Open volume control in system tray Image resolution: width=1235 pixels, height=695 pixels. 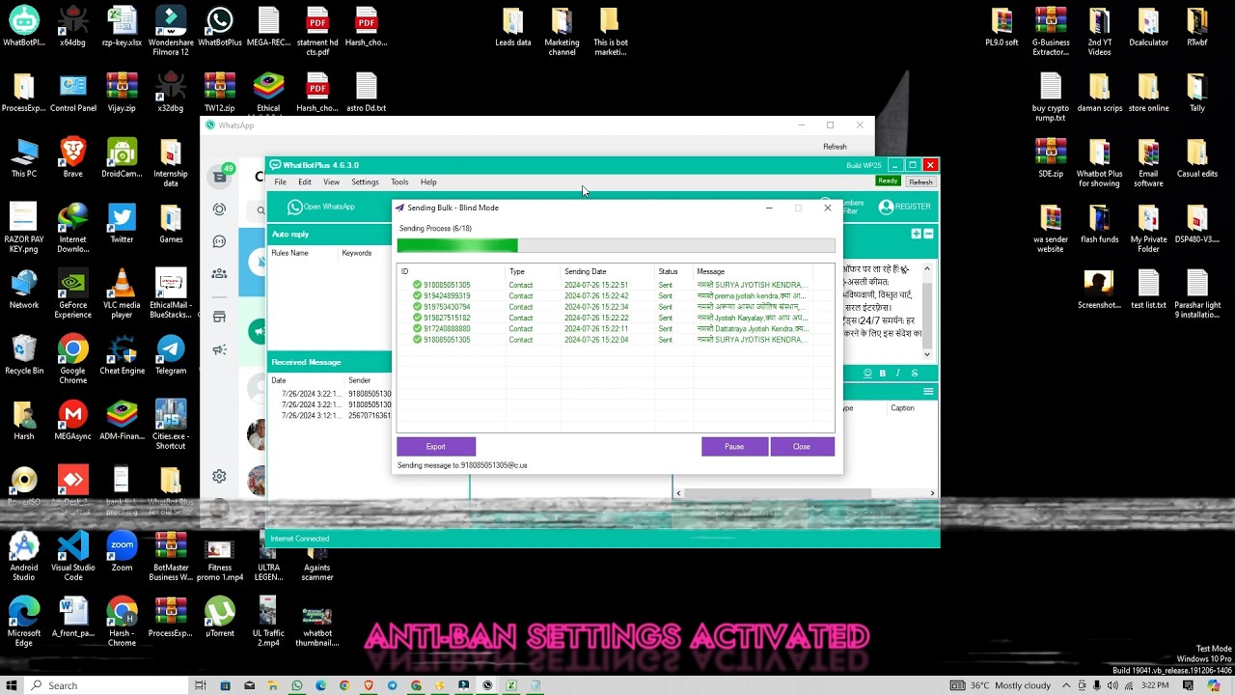click(x=1112, y=685)
